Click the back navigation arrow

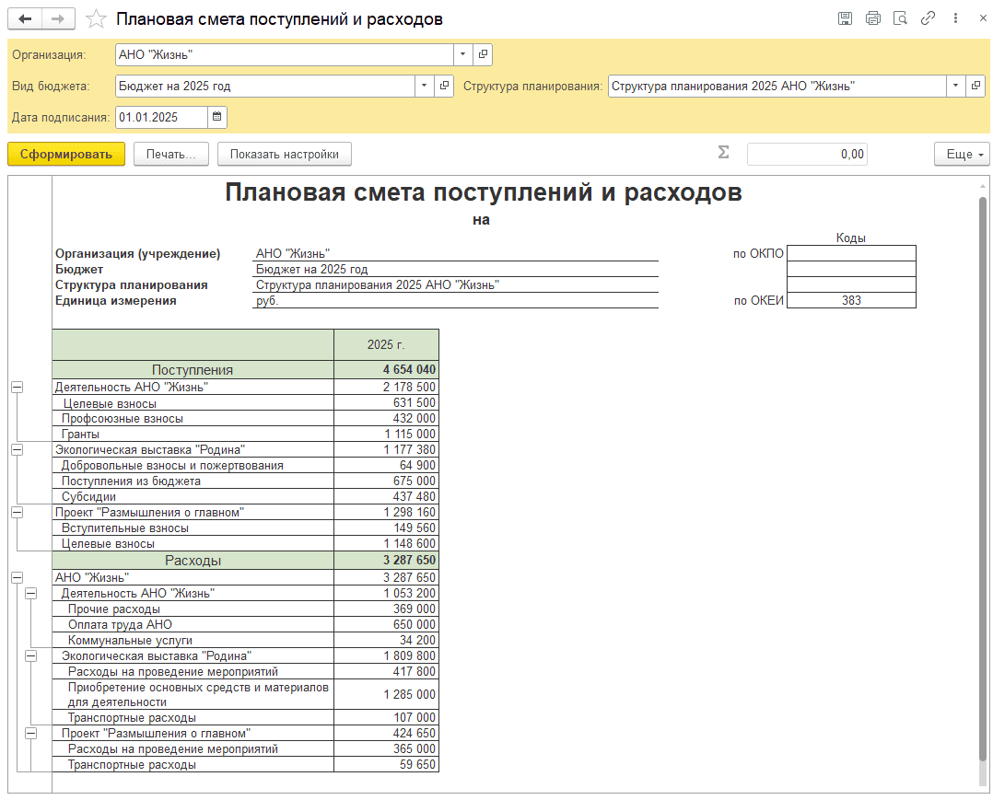(25, 18)
